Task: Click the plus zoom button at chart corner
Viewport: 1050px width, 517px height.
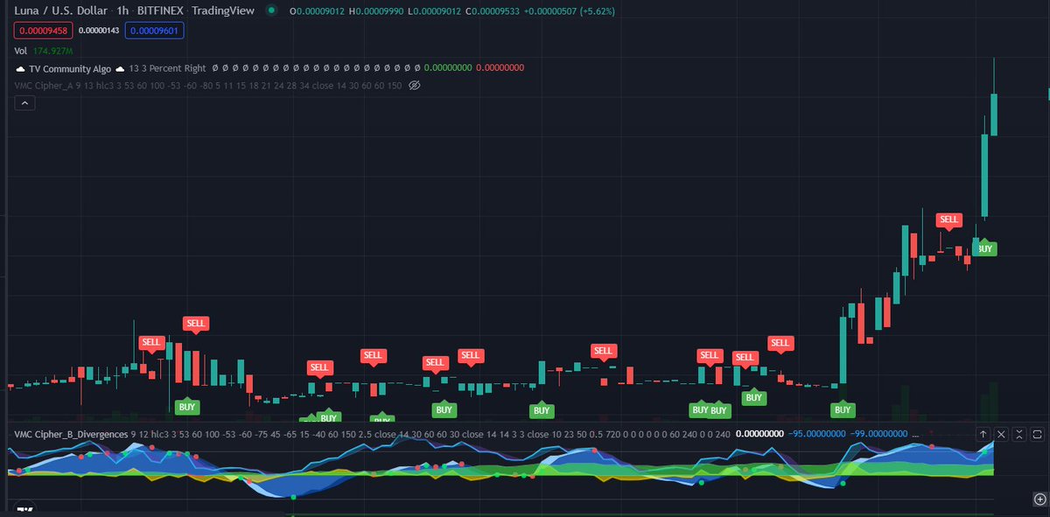Action: pos(1039,498)
